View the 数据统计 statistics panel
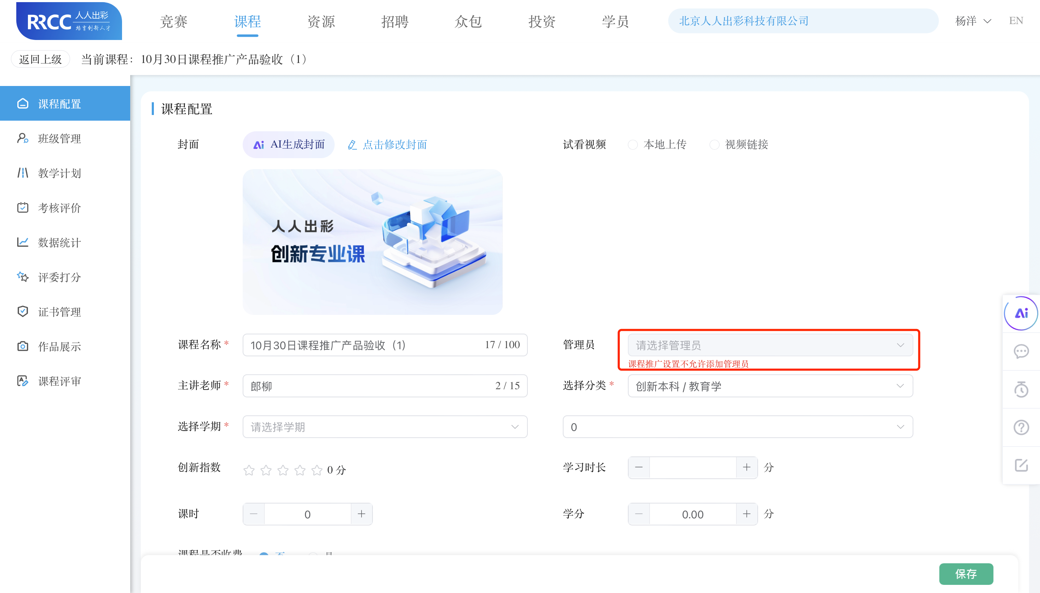Viewport: 1040px width, 593px height. pyautogui.click(x=59, y=242)
